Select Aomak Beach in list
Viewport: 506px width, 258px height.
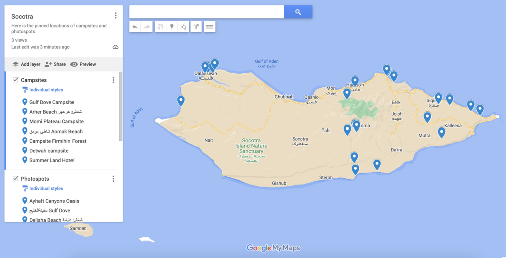pos(56,131)
